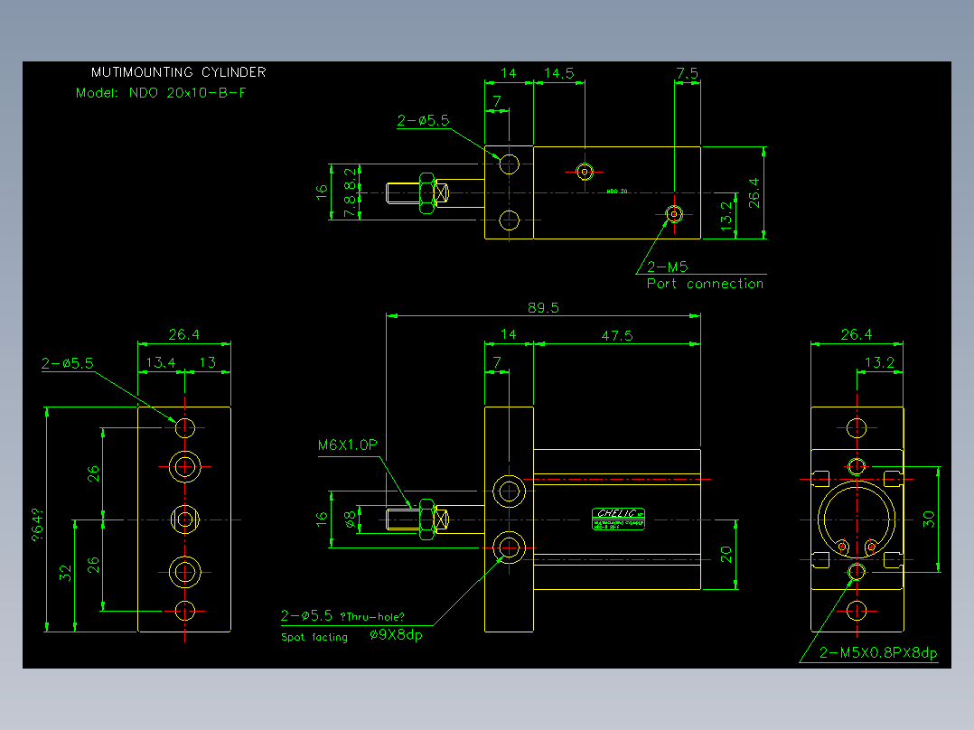Select the 'ø9X8dp' counterbore callout

pos(396,635)
